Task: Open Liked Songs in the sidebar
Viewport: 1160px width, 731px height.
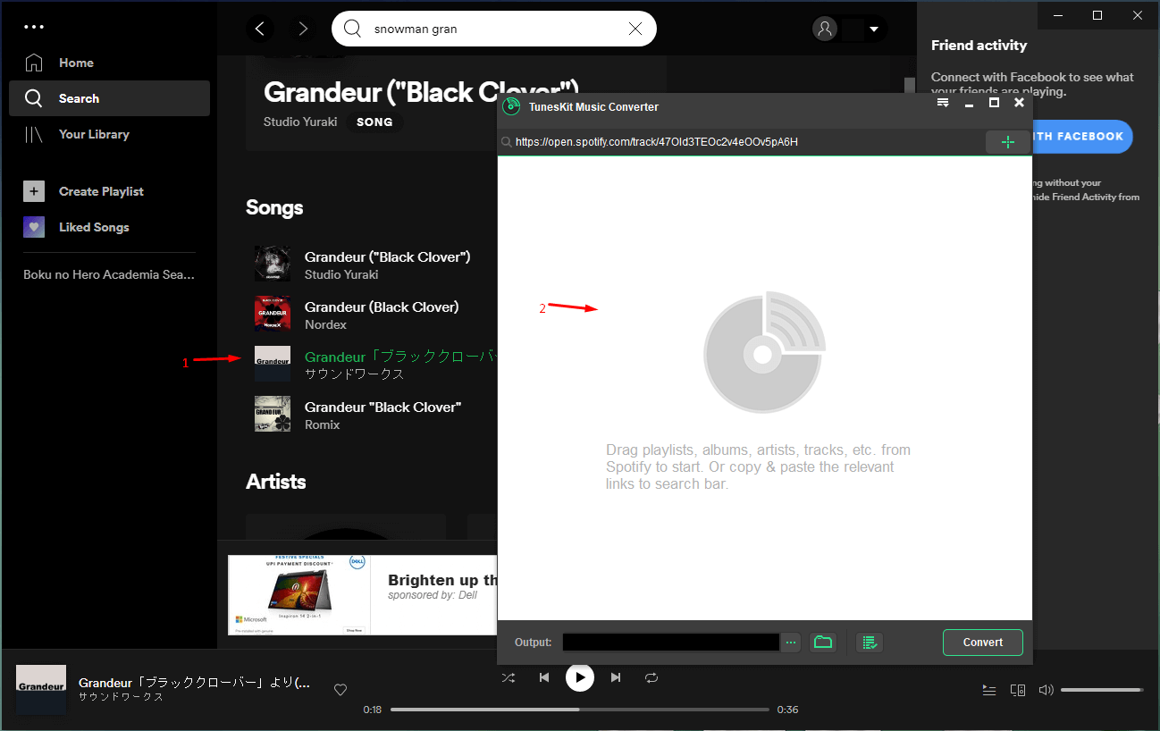Action: tap(34, 227)
